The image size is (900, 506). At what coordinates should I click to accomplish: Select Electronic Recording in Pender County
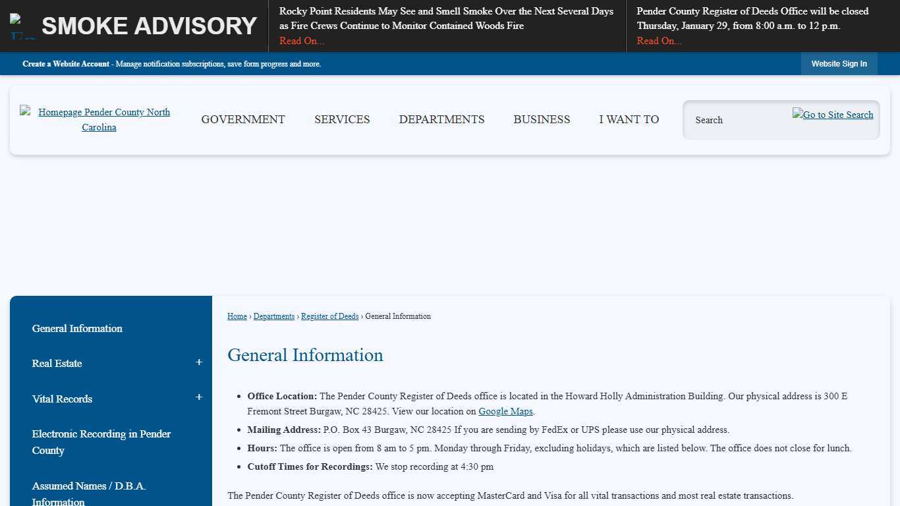tap(101, 442)
